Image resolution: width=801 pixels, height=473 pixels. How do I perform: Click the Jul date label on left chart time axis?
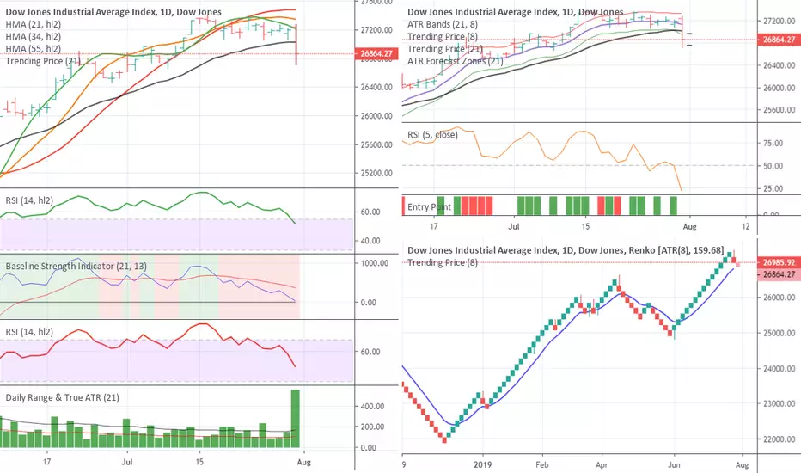pyautogui.click(x=126, y=462)
